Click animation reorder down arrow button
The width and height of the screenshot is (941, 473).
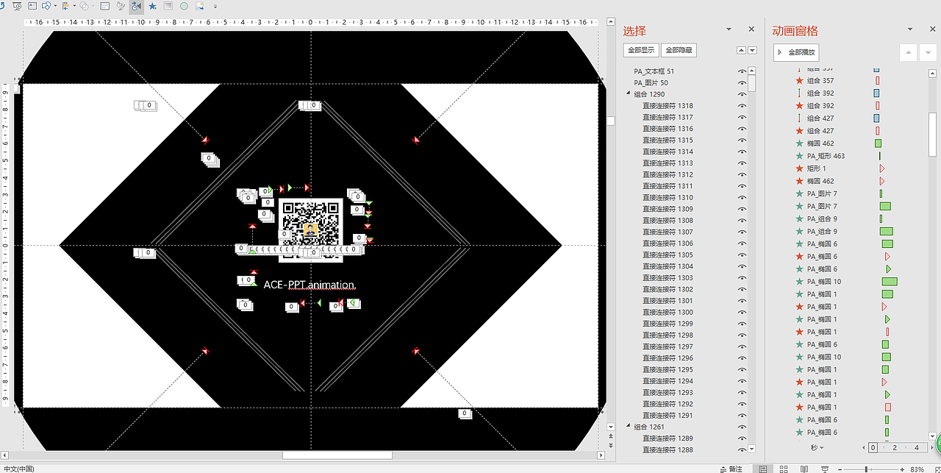[927, 52]
